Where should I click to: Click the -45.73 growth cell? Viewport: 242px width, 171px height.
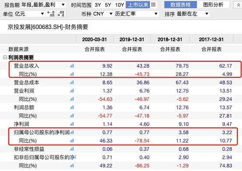pos(142,74)
